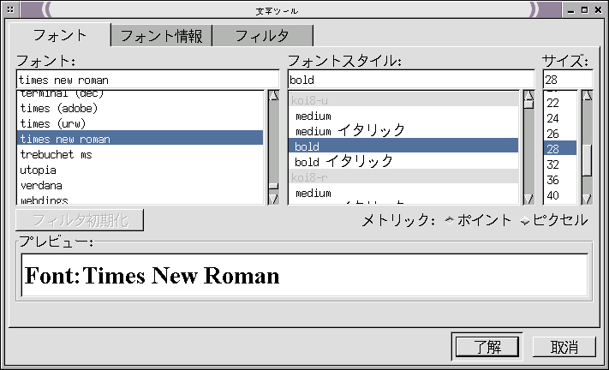Select bold イタリック style

point(403,162)
